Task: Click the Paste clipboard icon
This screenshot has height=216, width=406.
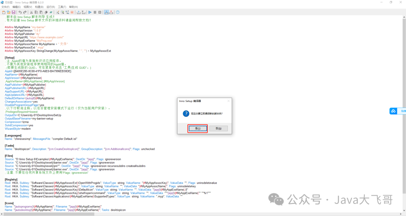Action: click(x=41, y=12)
